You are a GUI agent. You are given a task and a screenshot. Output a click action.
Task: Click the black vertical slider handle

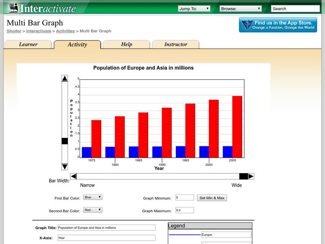(65, 141)
